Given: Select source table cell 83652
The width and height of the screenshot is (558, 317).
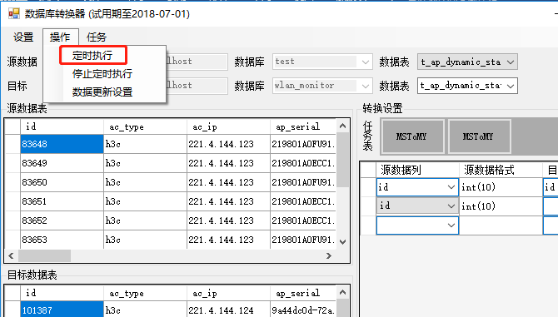Looking at the screenshot, I should (62, 220).
